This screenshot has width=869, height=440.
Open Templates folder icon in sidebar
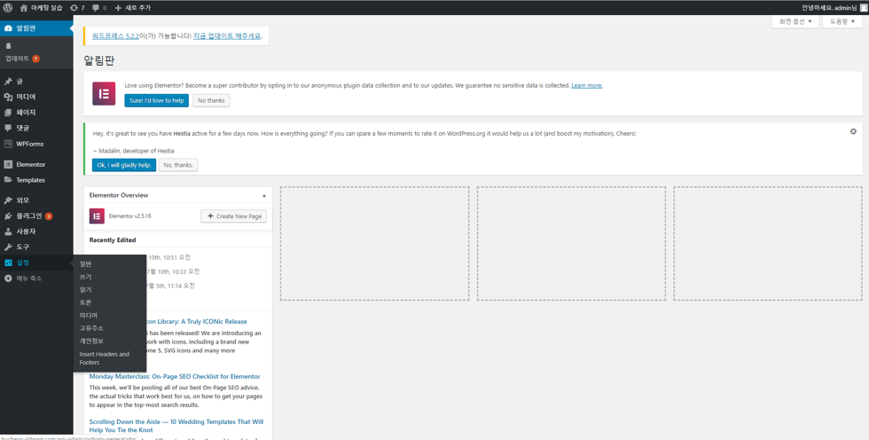[x=8, y=180]
